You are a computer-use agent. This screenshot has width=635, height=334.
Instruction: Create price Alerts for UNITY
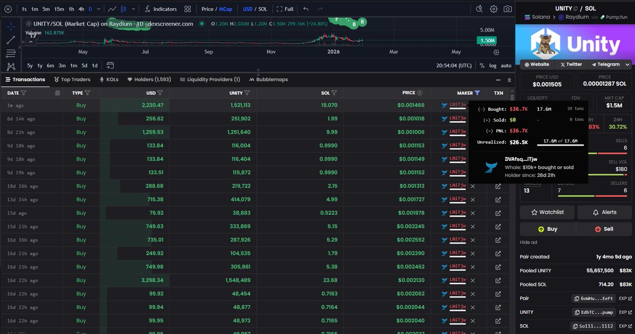(604, 212)
